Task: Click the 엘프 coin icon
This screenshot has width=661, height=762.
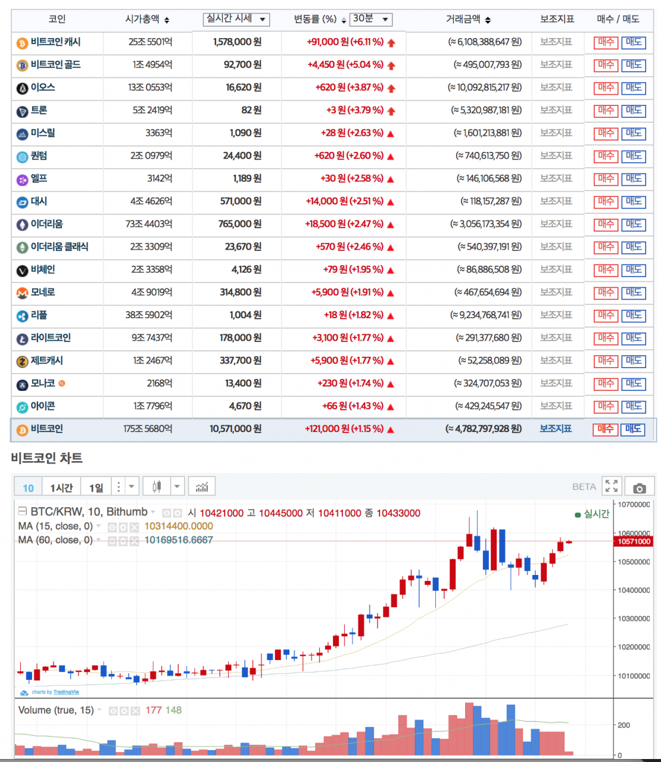Action: coord(22,179)
